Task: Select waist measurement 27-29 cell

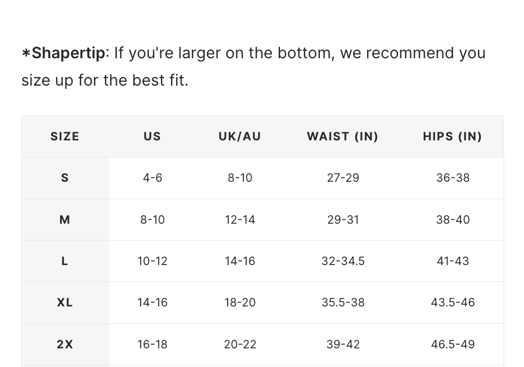Action: tap(343, 178)
